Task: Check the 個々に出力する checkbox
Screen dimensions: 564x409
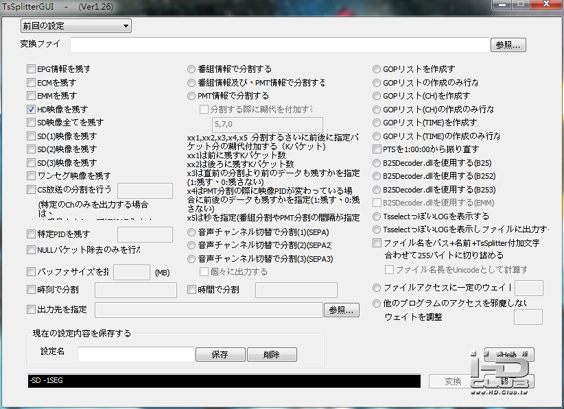Action: [x=204, y=272]
